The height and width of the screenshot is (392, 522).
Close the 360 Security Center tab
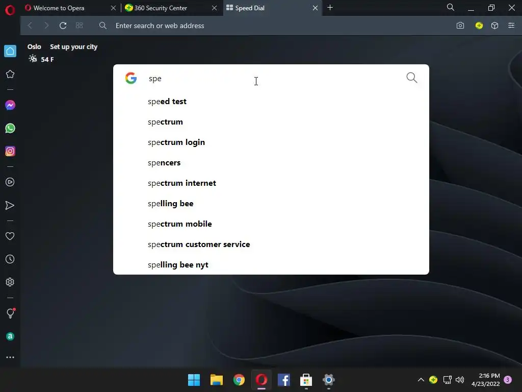pyautogui.click(x=215, y=8)
